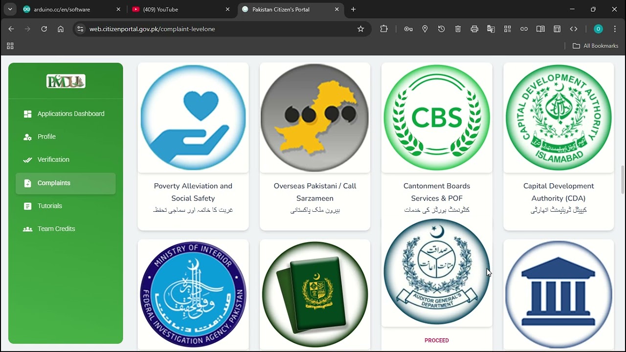
Task: Open the All Bookmarks folder
Action: [x=596, y=46]
